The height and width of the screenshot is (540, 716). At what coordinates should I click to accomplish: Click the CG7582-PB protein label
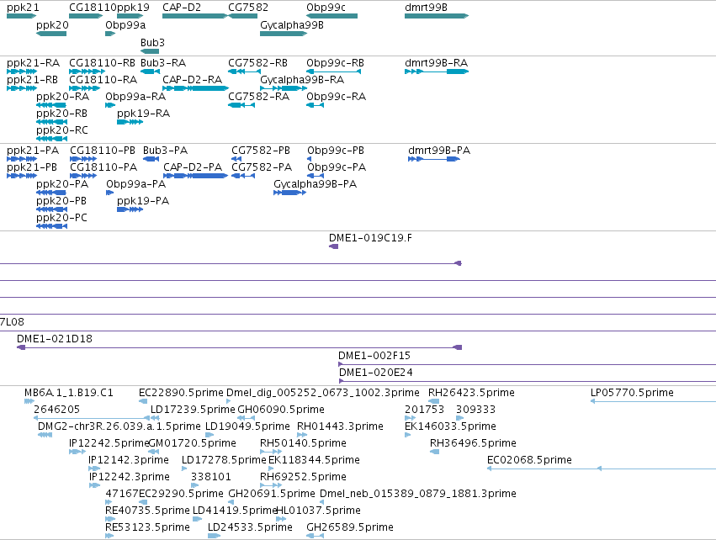[261, 151]
